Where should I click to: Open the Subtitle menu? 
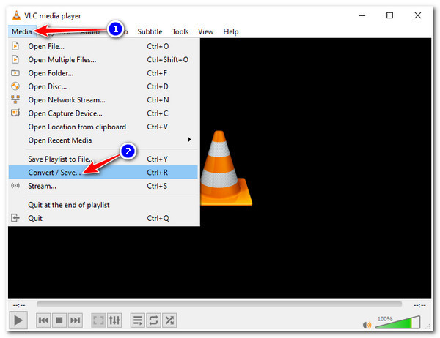click(x=150, y=31)
